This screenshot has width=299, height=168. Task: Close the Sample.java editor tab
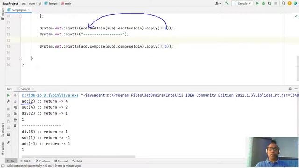[x=29, y=10]
